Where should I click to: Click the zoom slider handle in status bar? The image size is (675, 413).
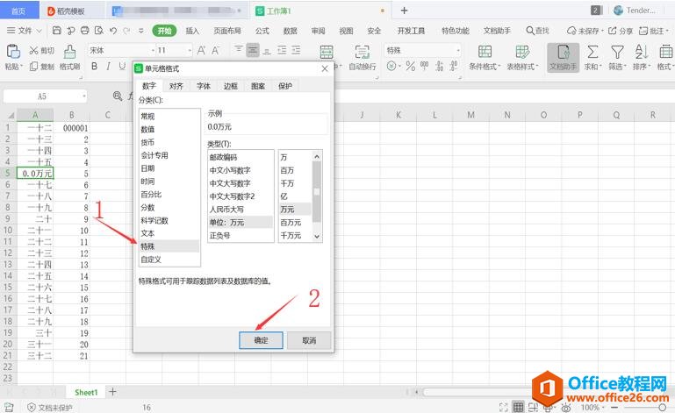click(662, 407)
